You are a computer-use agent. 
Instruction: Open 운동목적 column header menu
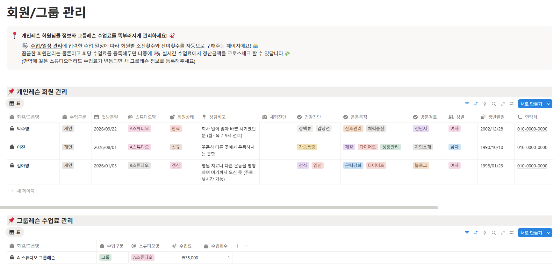[375, 117]
